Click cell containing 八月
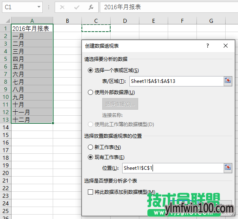The width and height of the screenshot is (238, 219). [32, 89]
